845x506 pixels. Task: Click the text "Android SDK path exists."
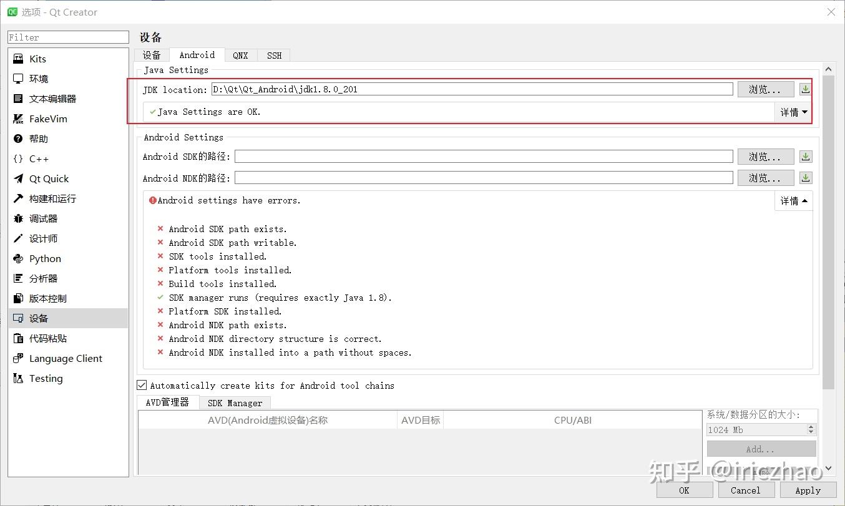(x=228, y=229)
